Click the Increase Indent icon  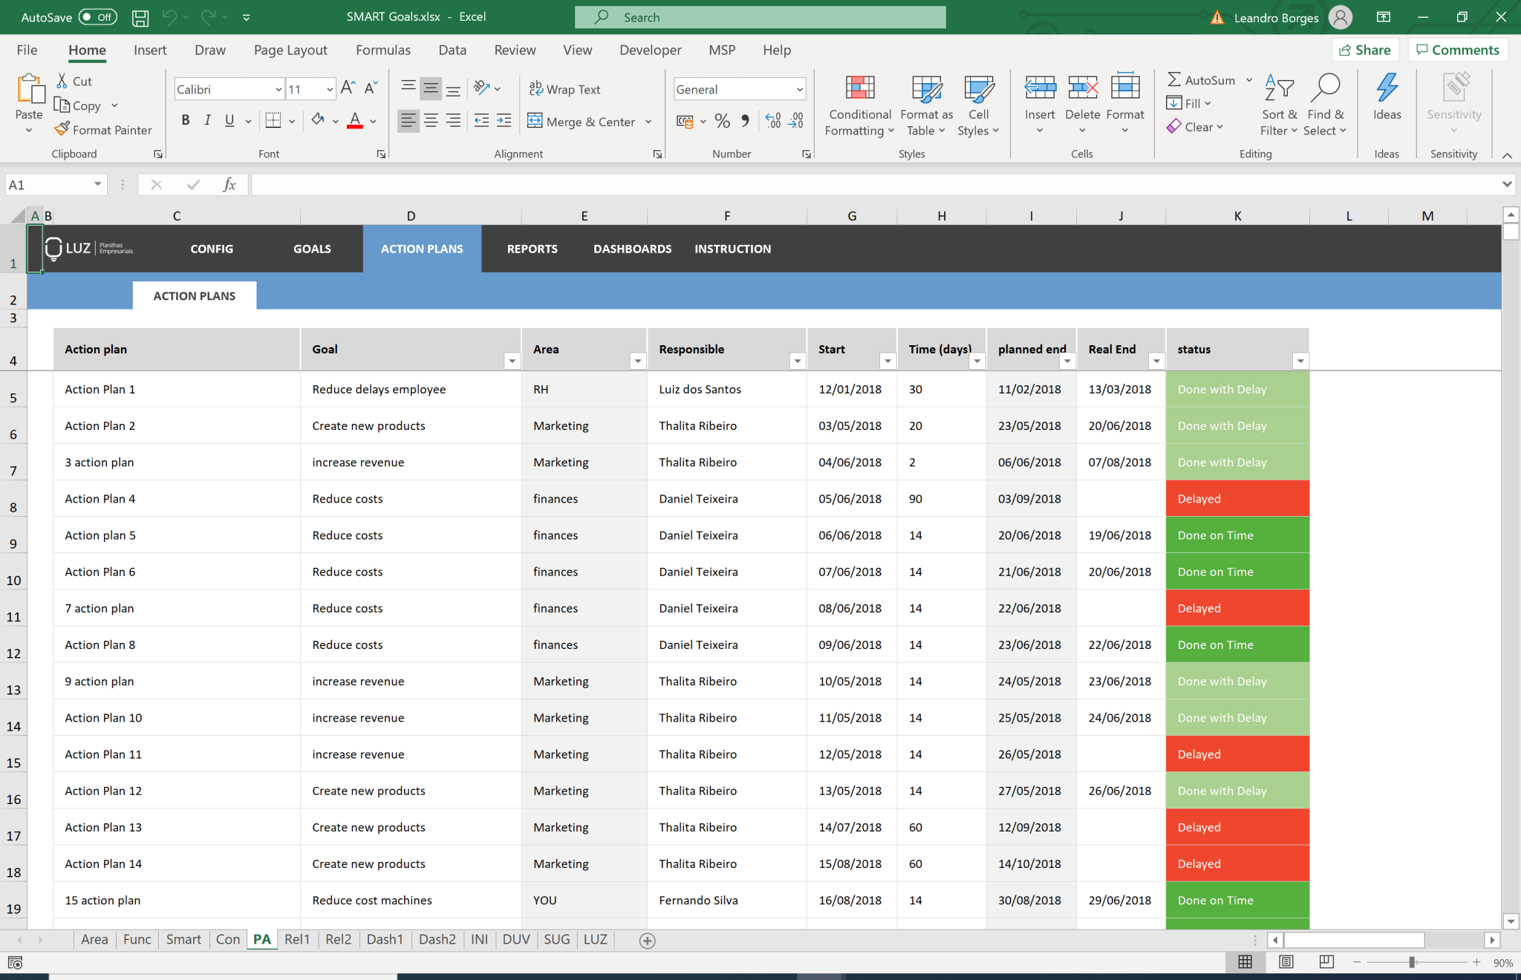pos(504,120)
